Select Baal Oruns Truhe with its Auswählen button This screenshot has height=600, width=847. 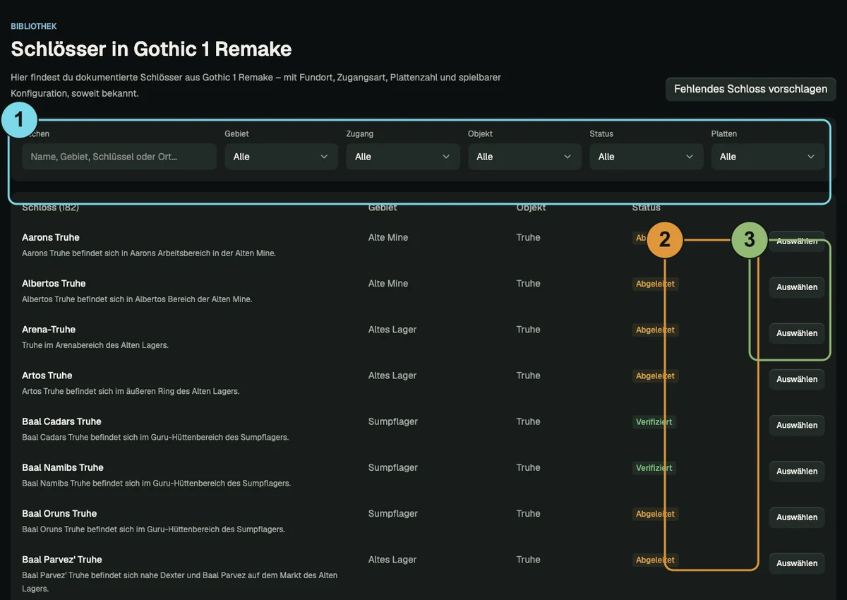tap(797, 517)
